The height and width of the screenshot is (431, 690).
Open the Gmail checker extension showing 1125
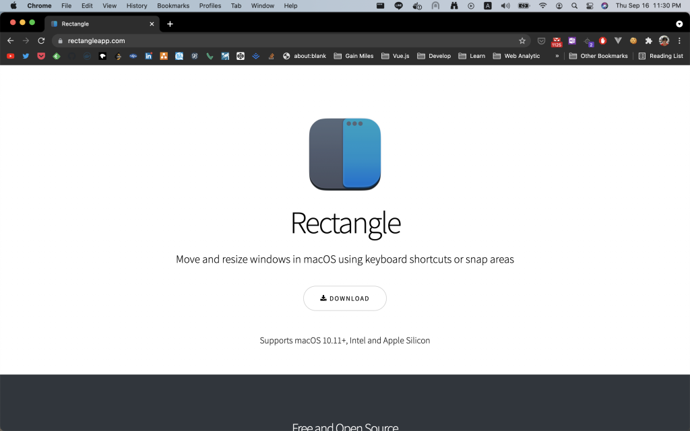pyautogui.click(x=557, y=41)
